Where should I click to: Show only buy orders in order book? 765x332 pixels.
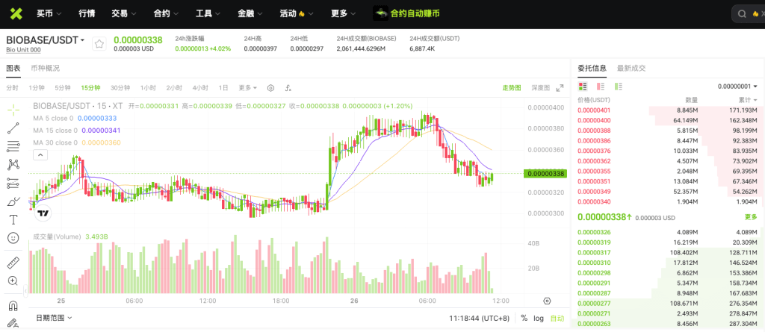click(x=619, y=87)
